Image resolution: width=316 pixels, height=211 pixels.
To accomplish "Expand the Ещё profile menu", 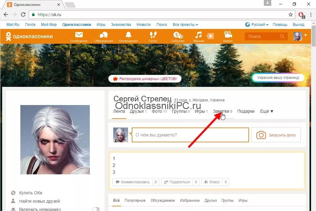I will pyautogui.click(x=266, y=112).
